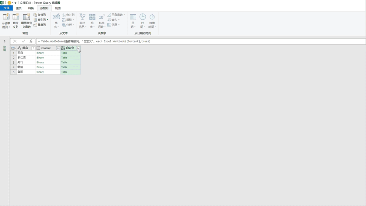Image resolution: width=366 pixels, height=206 pixels.
Task: Open Standard (标准) number operations
Action: coord(92,21)
